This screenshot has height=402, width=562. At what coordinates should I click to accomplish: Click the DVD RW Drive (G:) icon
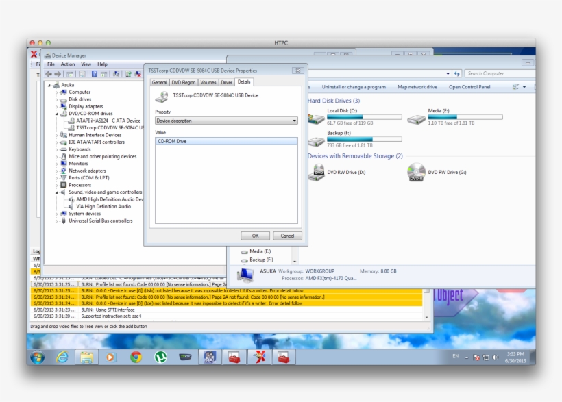(x=416, y=173)
